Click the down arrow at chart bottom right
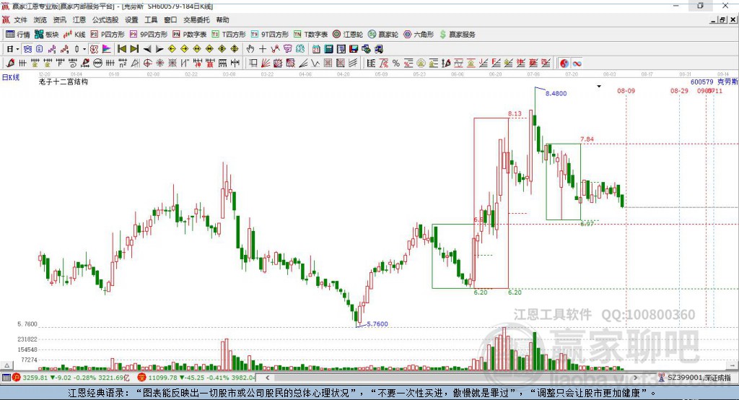This screenshot has height=400, width=739. pyautogui.click(x=733, y=365)
